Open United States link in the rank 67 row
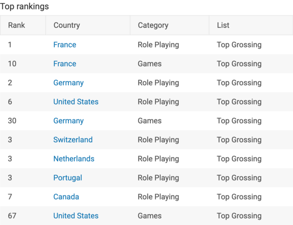 [76, 216]
